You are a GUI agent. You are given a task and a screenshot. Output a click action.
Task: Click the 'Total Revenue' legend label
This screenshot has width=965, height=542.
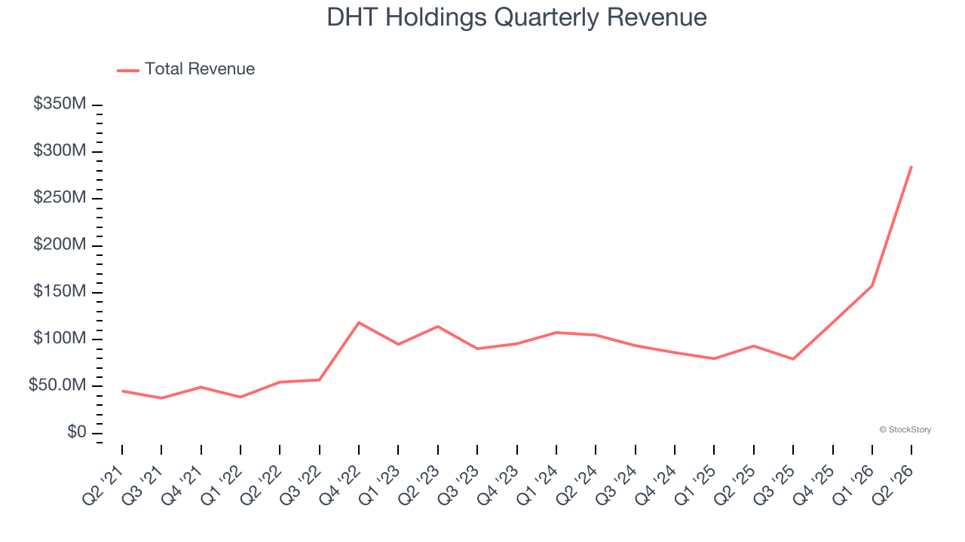(x=200, y=69)
